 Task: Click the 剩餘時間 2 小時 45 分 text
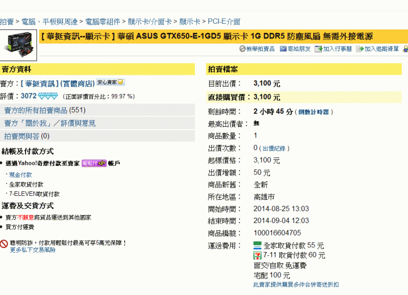point(273,112)
